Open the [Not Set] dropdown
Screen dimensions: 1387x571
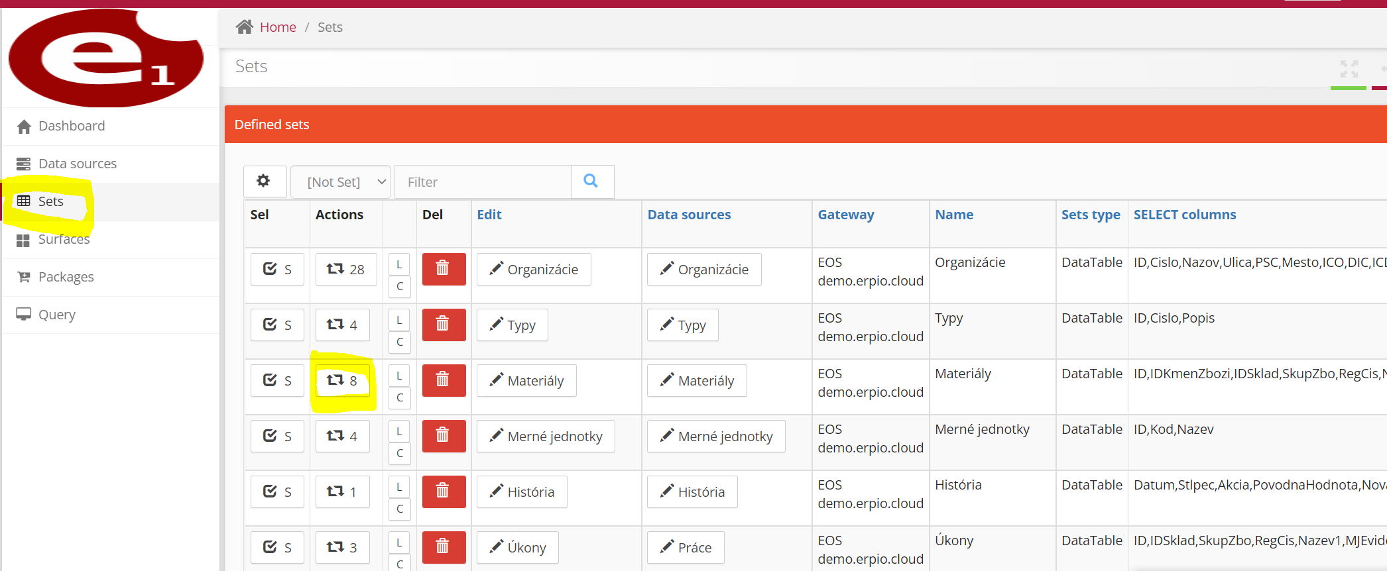coord(341,182)
